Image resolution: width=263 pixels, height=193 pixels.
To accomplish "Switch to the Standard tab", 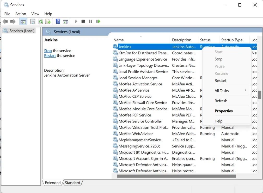I will [x=72, y=183].
